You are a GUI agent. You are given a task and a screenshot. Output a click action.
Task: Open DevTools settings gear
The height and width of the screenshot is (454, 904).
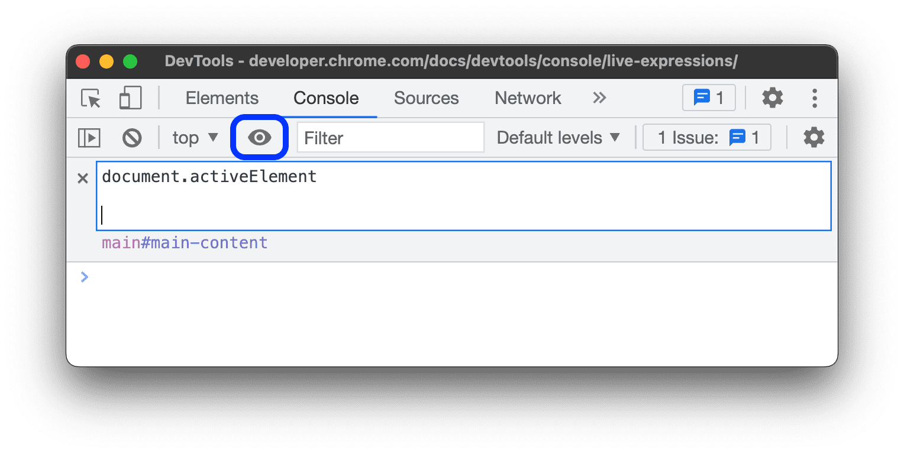772,98
